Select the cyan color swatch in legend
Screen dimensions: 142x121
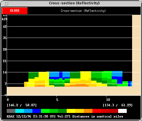(20, 111)
